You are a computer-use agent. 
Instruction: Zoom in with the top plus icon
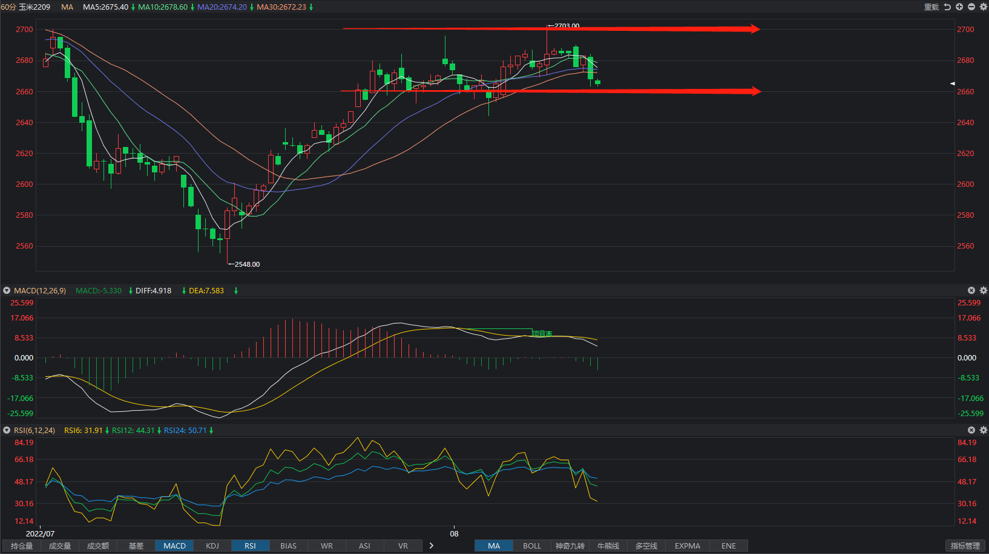959,7
